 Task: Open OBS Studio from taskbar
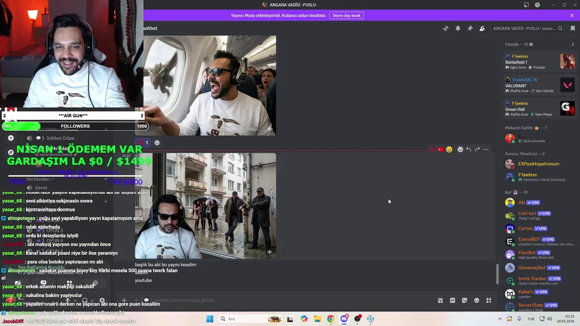(358, 319)
